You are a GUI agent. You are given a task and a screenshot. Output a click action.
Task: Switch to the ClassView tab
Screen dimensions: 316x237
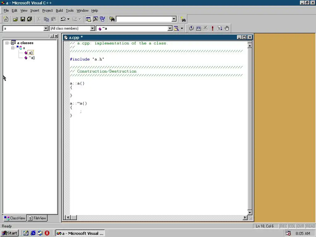click(15, 218)
